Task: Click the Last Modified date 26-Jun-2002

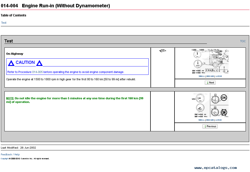Action: coord(28,148)
